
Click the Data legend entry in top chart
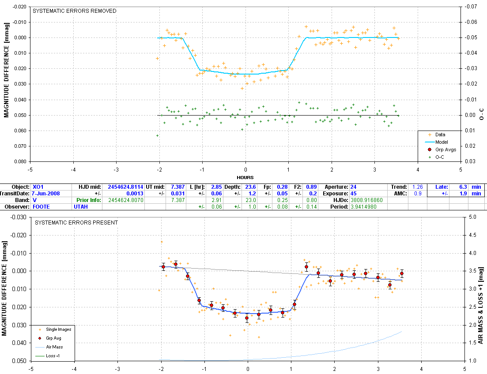[437, 135]
